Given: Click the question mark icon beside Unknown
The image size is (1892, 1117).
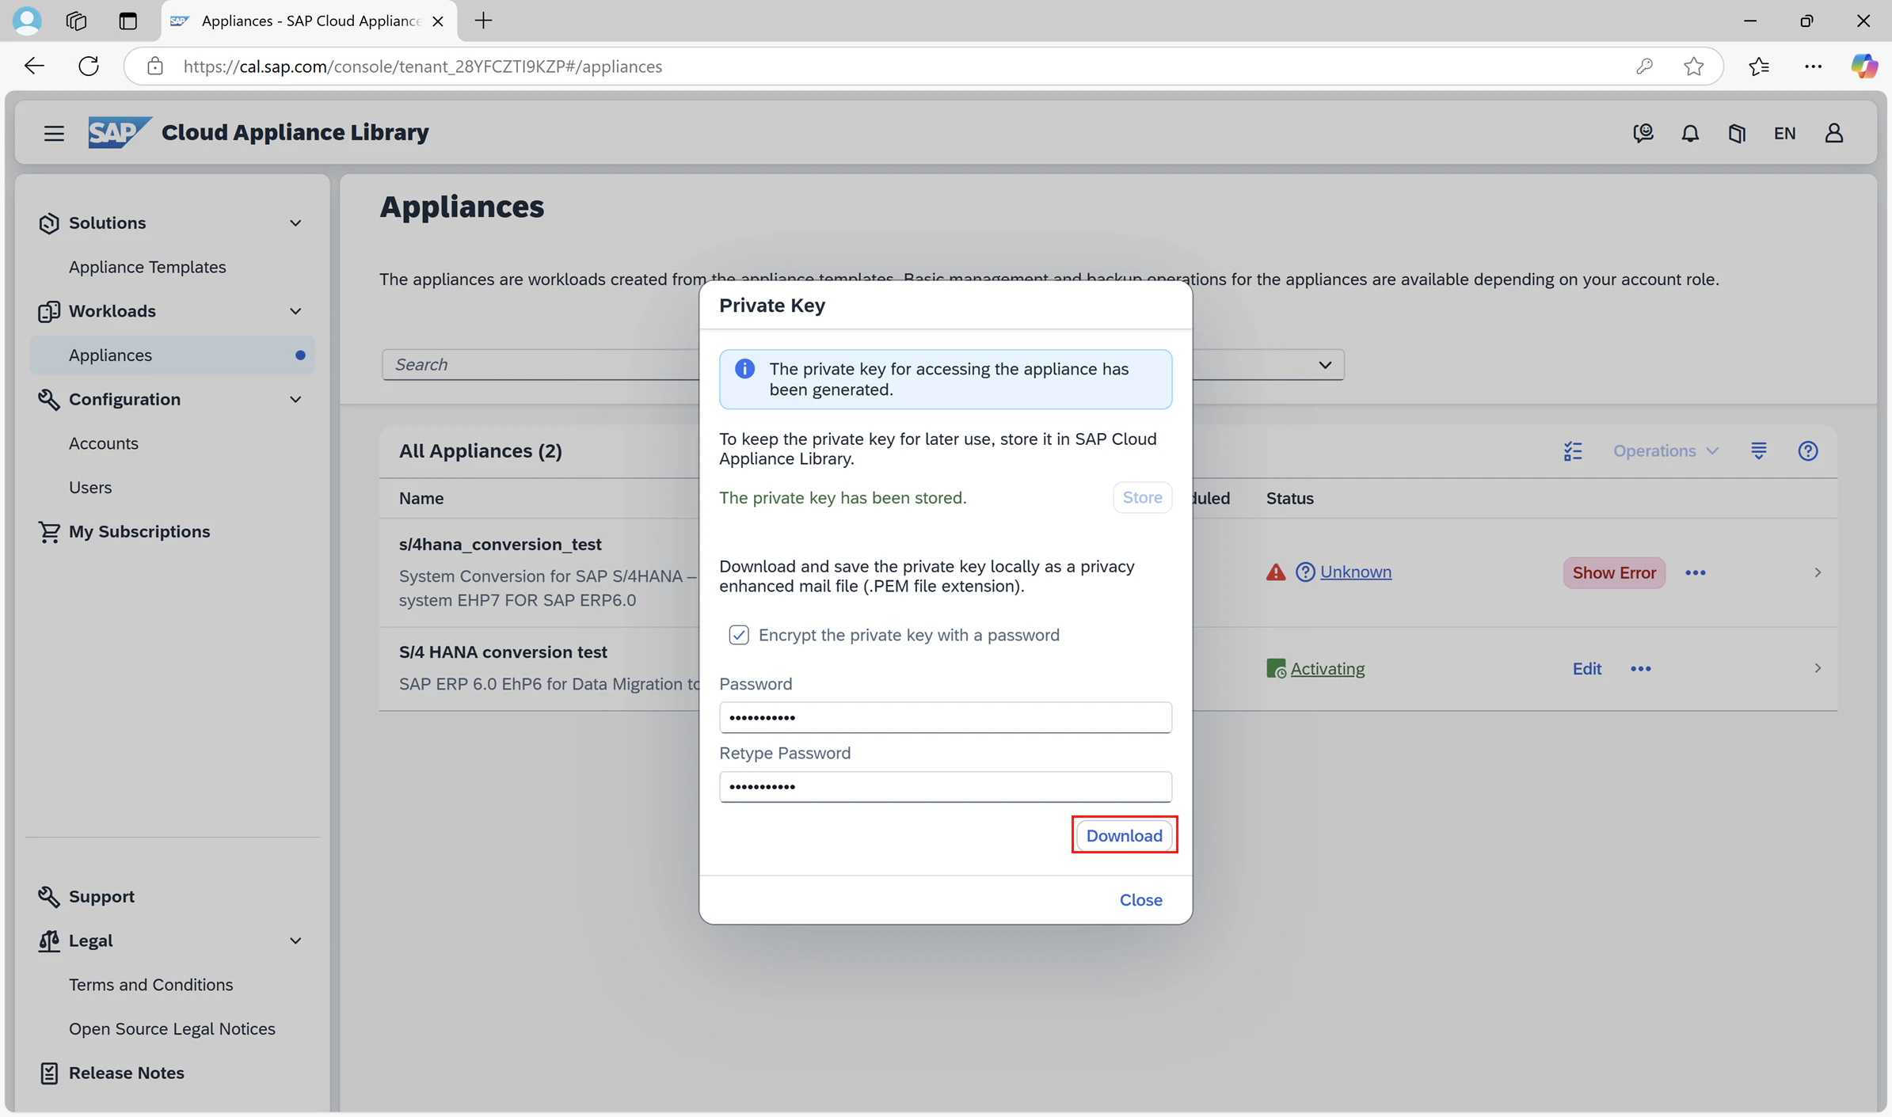Looking at the screenshot, I should (x=1305, y=572).
